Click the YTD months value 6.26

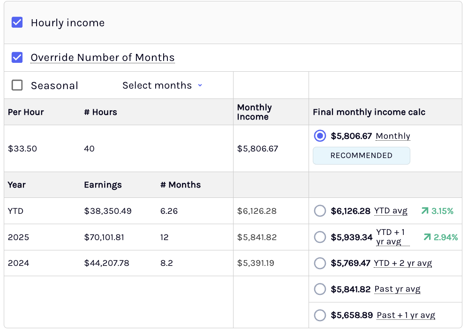[x=169, y=211]
